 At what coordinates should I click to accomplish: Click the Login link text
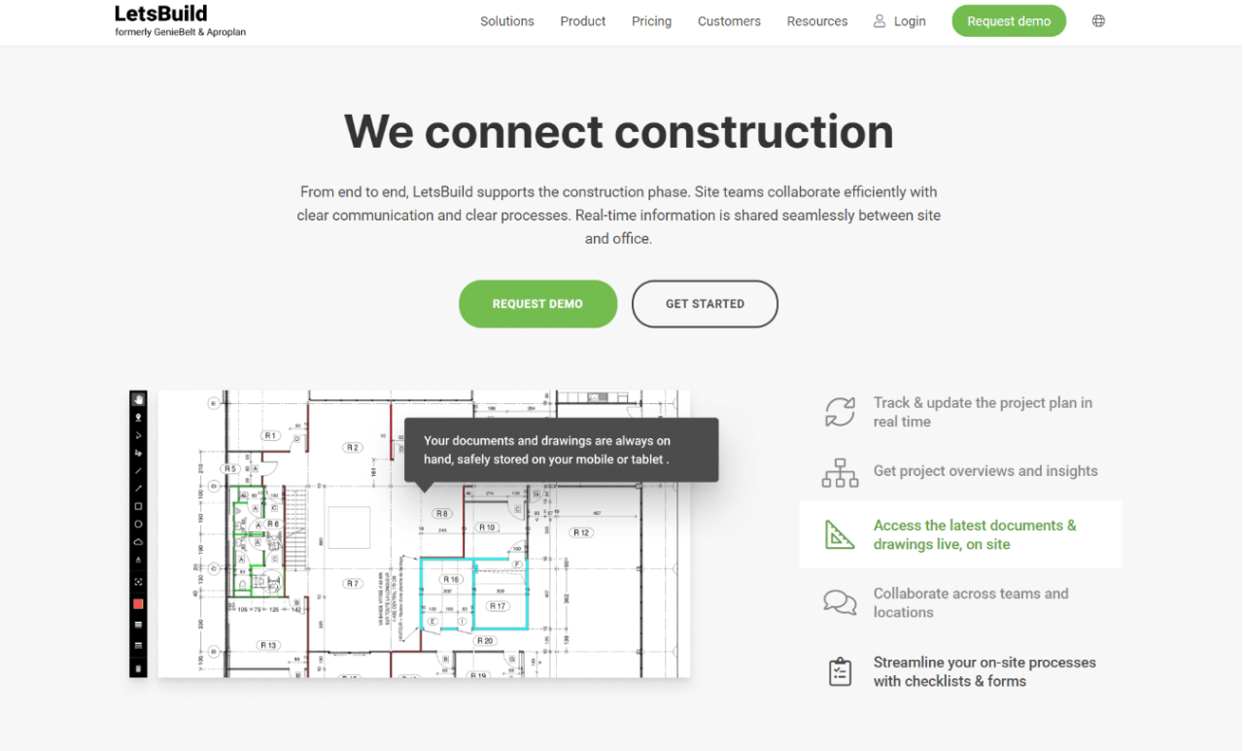click(x=910, y=20)
